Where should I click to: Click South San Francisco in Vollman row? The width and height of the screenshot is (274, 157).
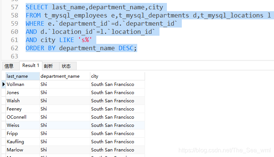pyautogui.click(x=117, y=84)
